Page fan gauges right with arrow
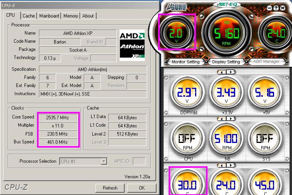Image resolution: width=292 pixels, height=195 pixels. tap(231, 118)
